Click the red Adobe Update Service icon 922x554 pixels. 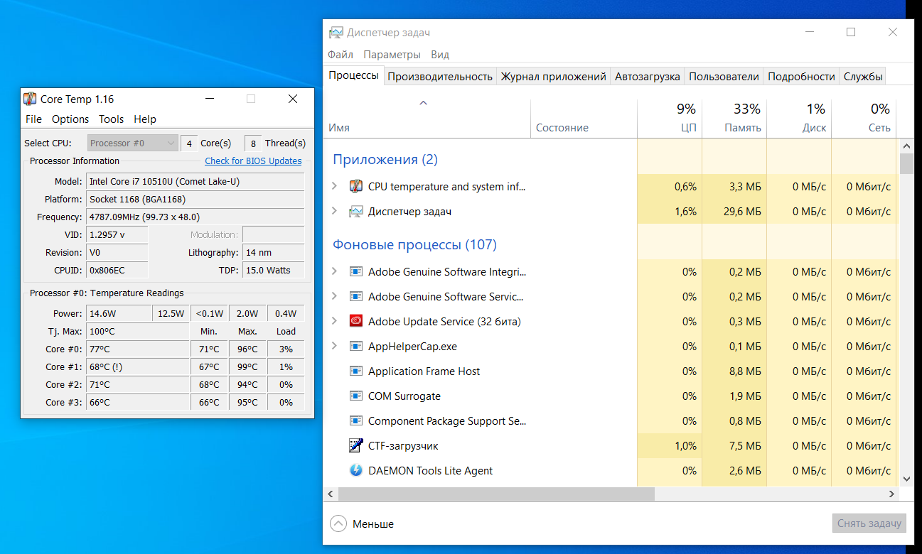(356, 322)
